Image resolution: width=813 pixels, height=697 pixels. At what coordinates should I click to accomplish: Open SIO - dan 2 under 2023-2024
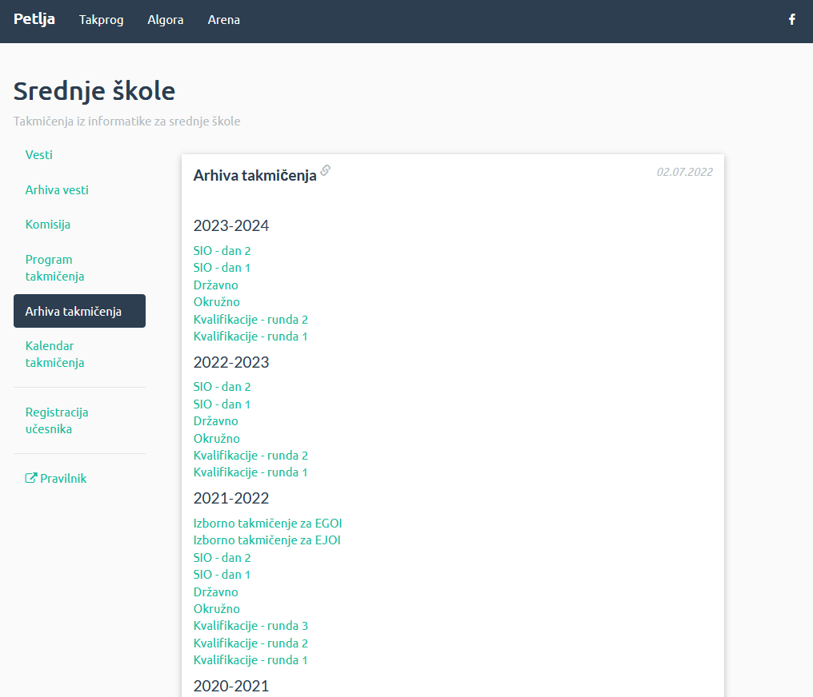click(222, 251)
